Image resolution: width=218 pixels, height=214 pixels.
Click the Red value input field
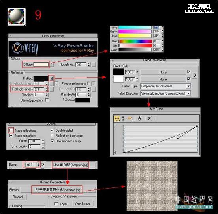[x=157, y=28]
